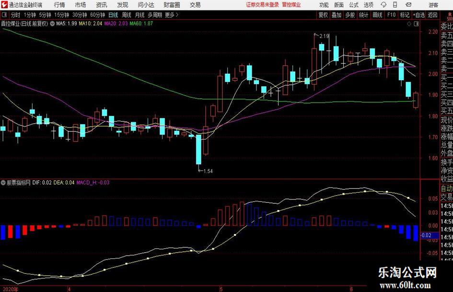
Task: Open the 功能 menu
Action: coord(324,5)
